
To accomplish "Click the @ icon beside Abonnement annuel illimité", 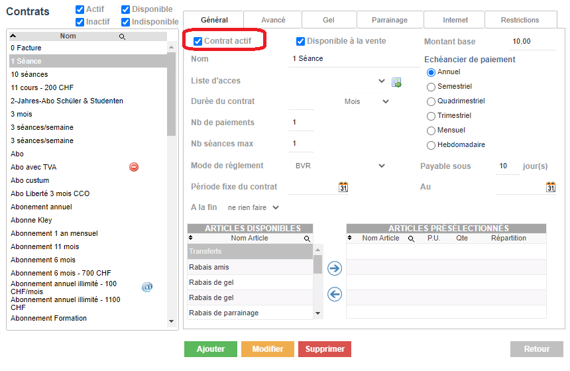I will coord(147,287).
